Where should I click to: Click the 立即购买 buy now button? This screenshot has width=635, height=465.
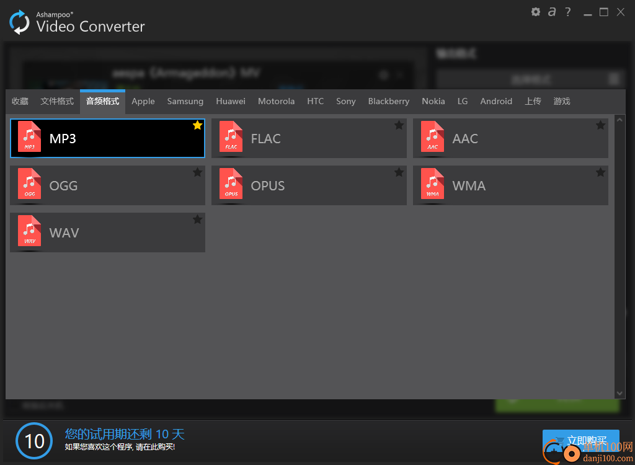(580, 441)
